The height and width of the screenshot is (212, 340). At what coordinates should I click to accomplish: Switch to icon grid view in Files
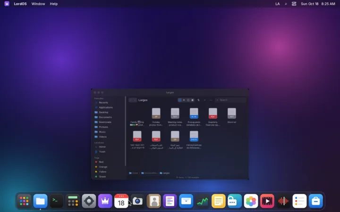click(180, 100)
